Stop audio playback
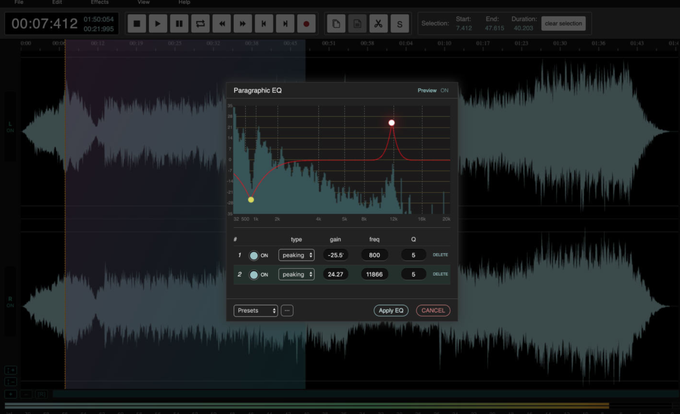The width and height of the screenshot is (680, 414). [x=136, y=23]
